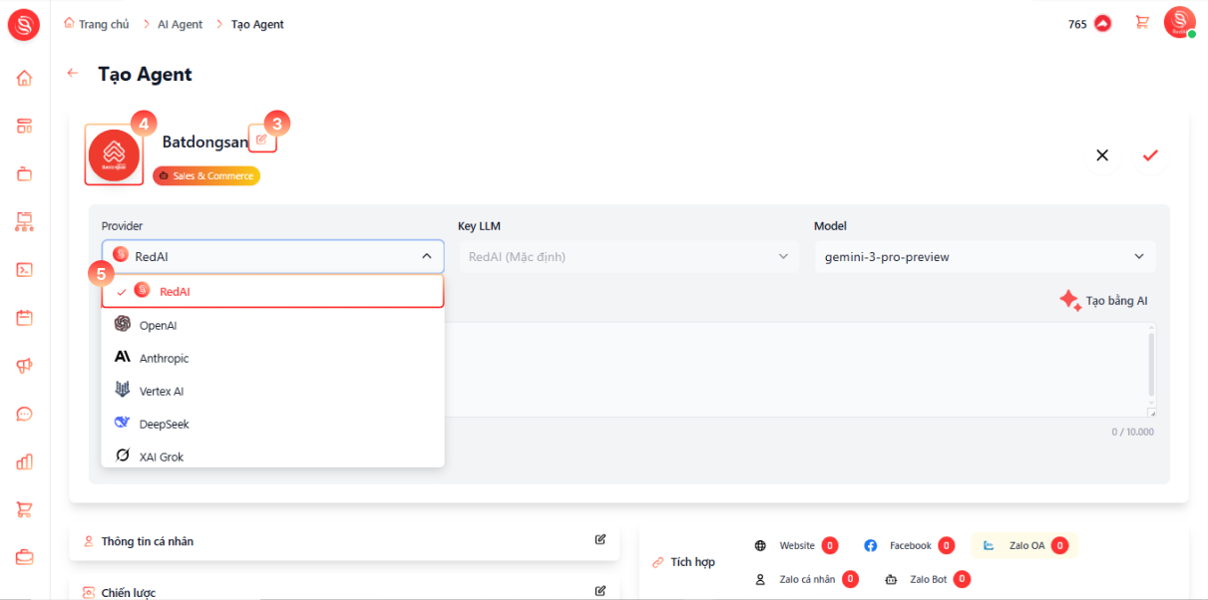Collapse the Provider dropdown showing RedAI

pos(272,256)
